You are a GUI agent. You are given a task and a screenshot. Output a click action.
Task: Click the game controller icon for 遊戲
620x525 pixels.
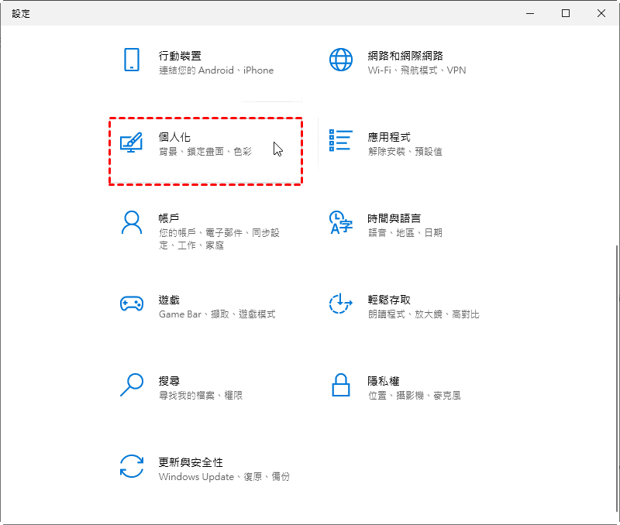tap(131, 304)
